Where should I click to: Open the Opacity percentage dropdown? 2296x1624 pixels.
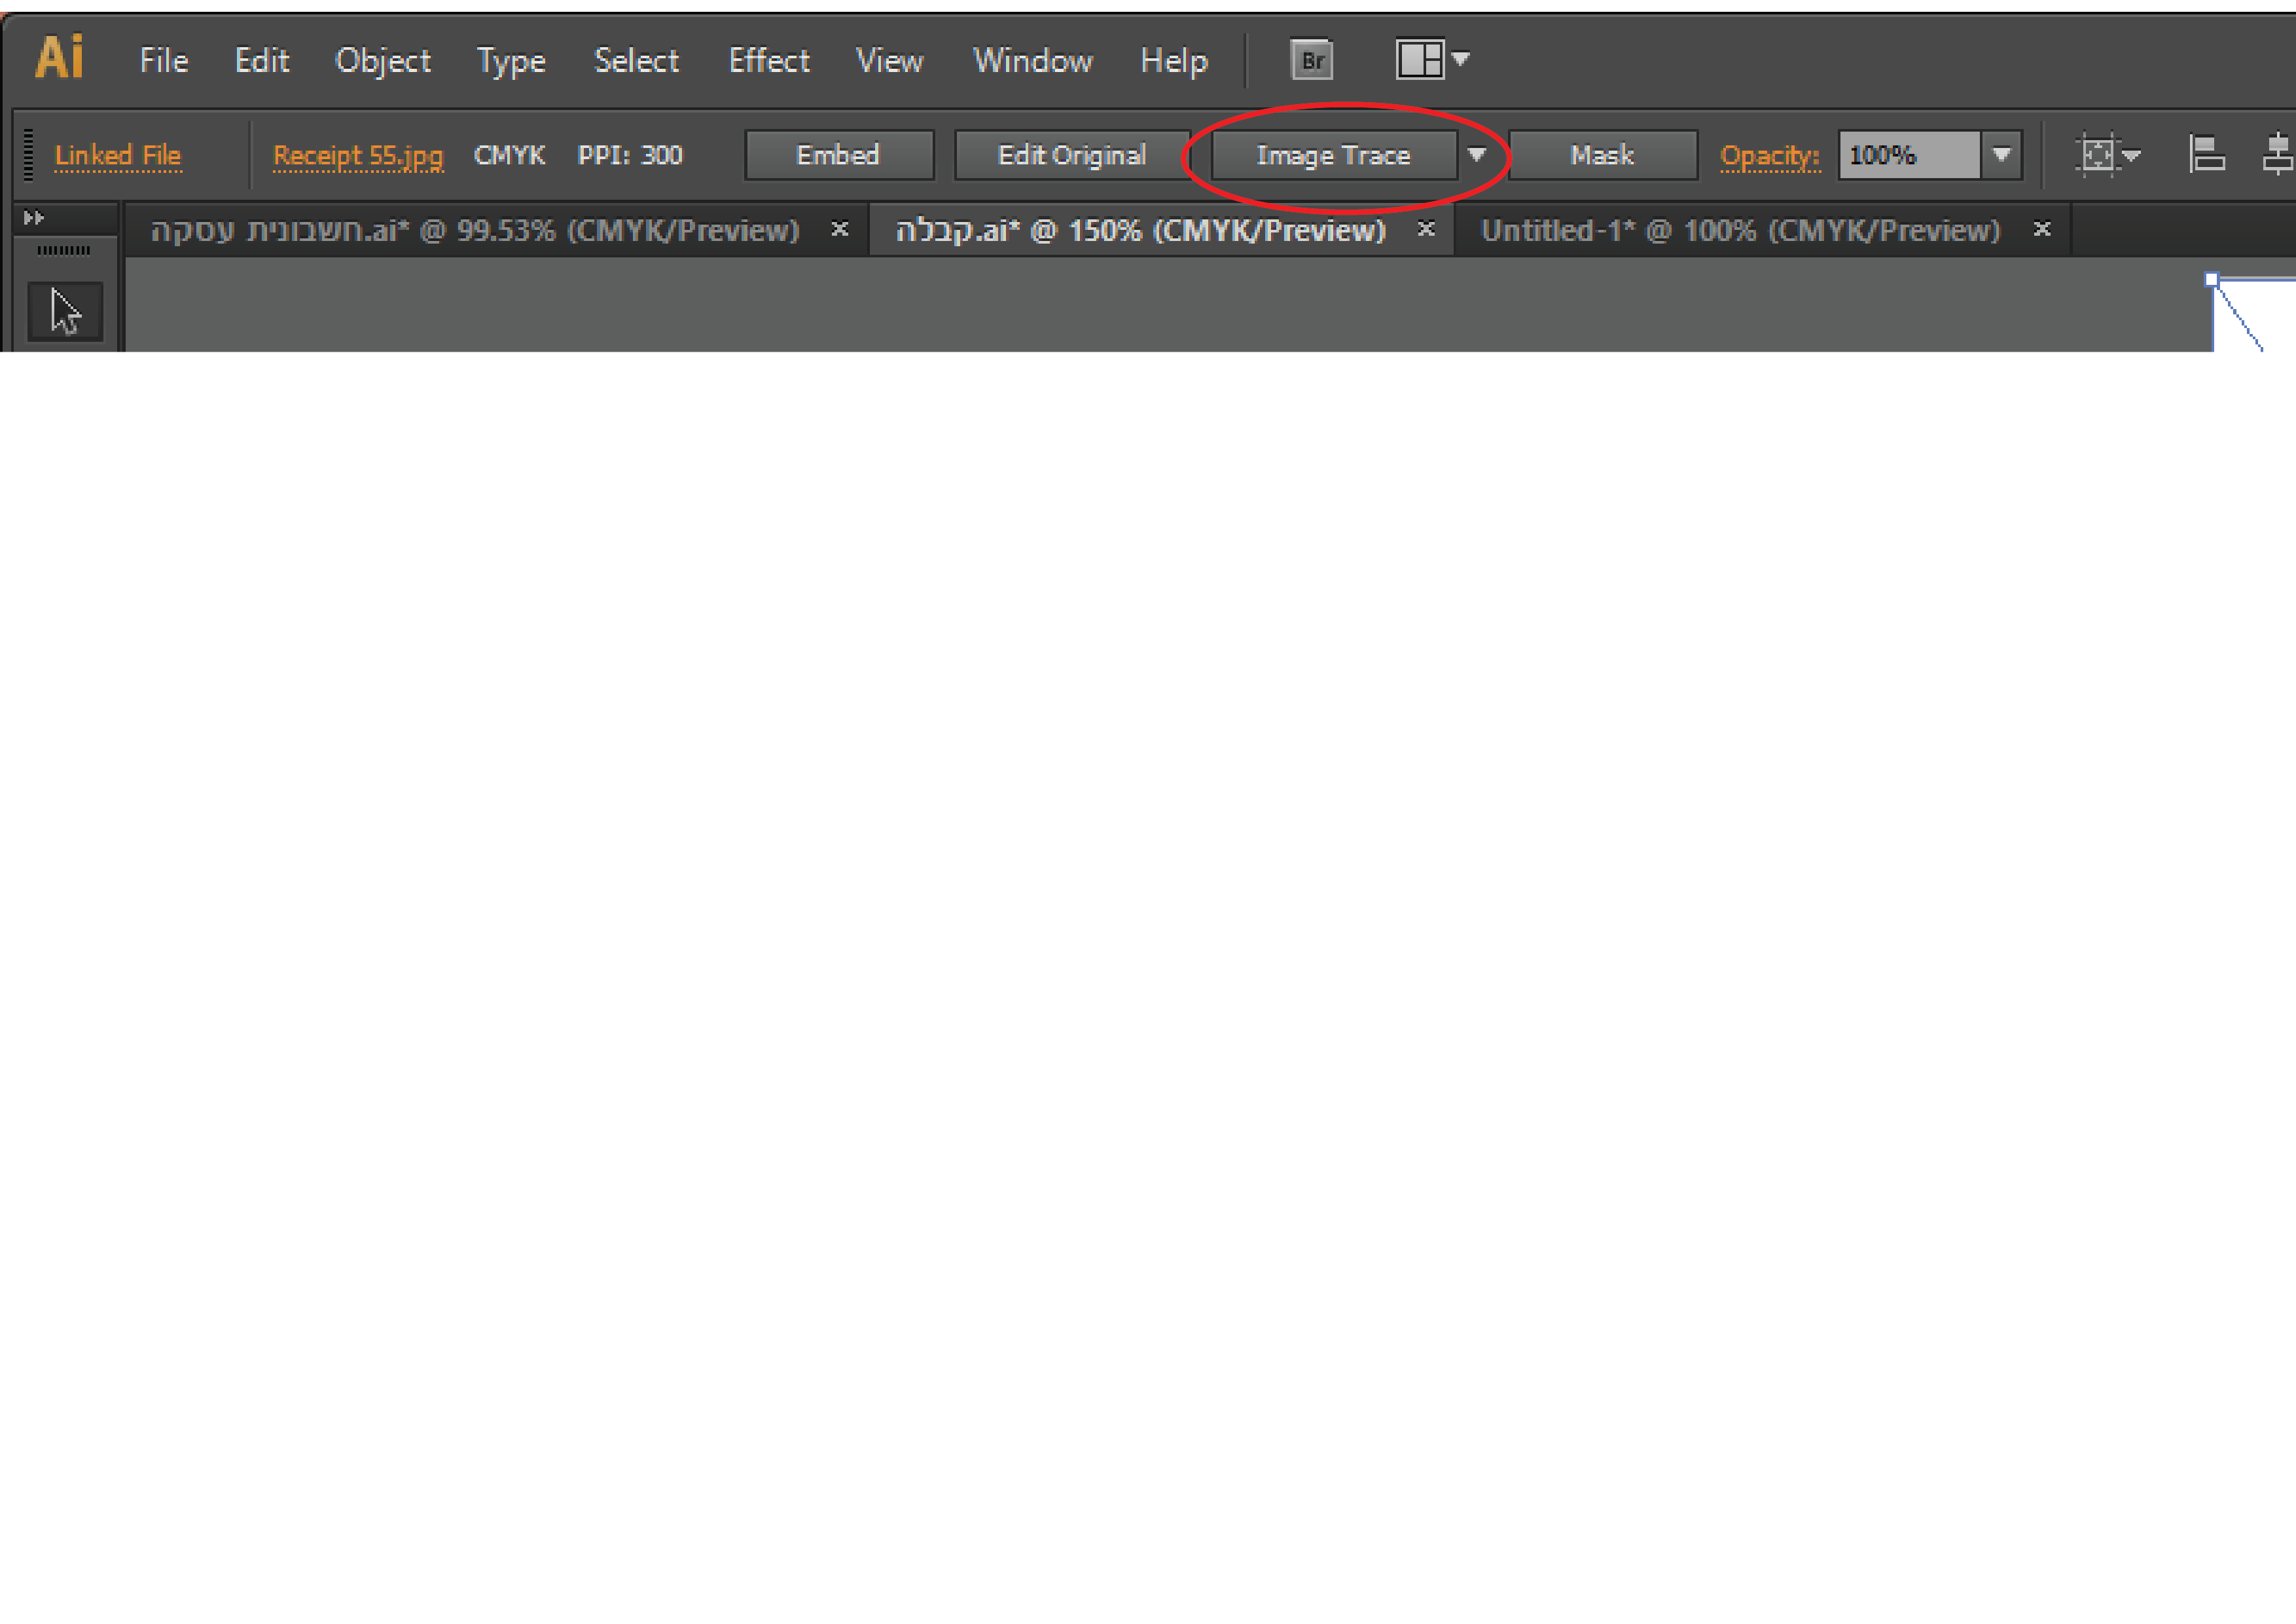tap(2001, 155)
